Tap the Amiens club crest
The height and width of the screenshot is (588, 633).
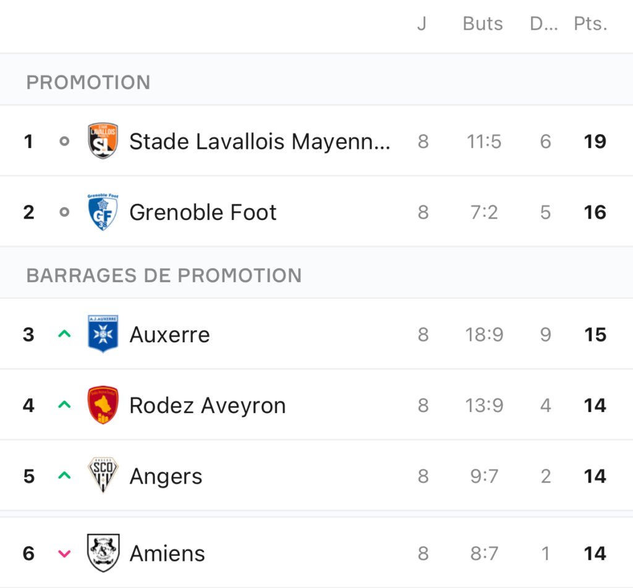[x=103, y=553]
